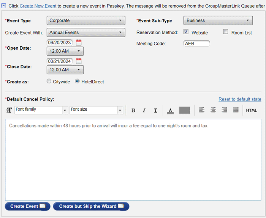Expand the Event Sub-Type dropdown

coord(218,20)
